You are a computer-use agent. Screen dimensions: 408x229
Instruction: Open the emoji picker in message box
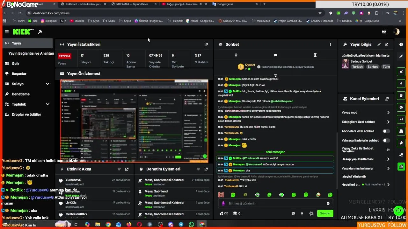[x=328, y=204]
